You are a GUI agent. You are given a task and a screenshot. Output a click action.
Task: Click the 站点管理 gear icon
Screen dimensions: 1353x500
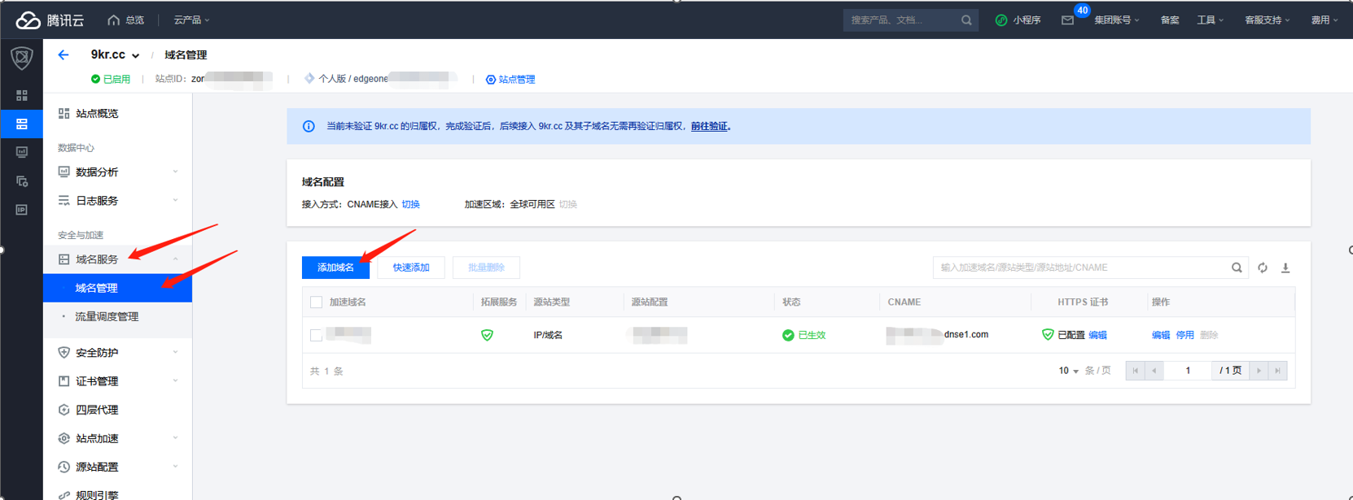click(491, 80)
